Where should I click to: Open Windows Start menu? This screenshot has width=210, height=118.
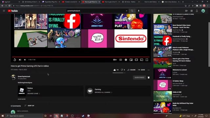[x=3, y=116]
